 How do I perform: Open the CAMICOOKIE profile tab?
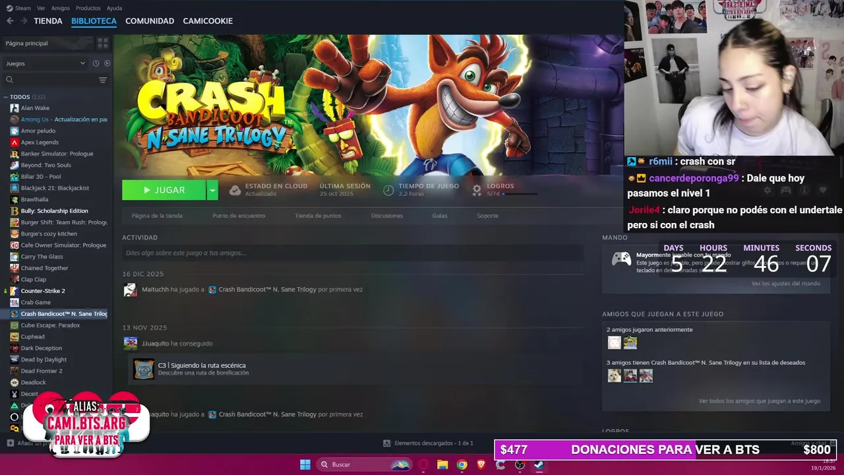[x=208, y=21]
